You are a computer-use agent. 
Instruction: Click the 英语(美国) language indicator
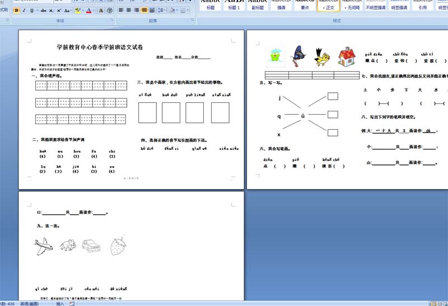[30, 304]
